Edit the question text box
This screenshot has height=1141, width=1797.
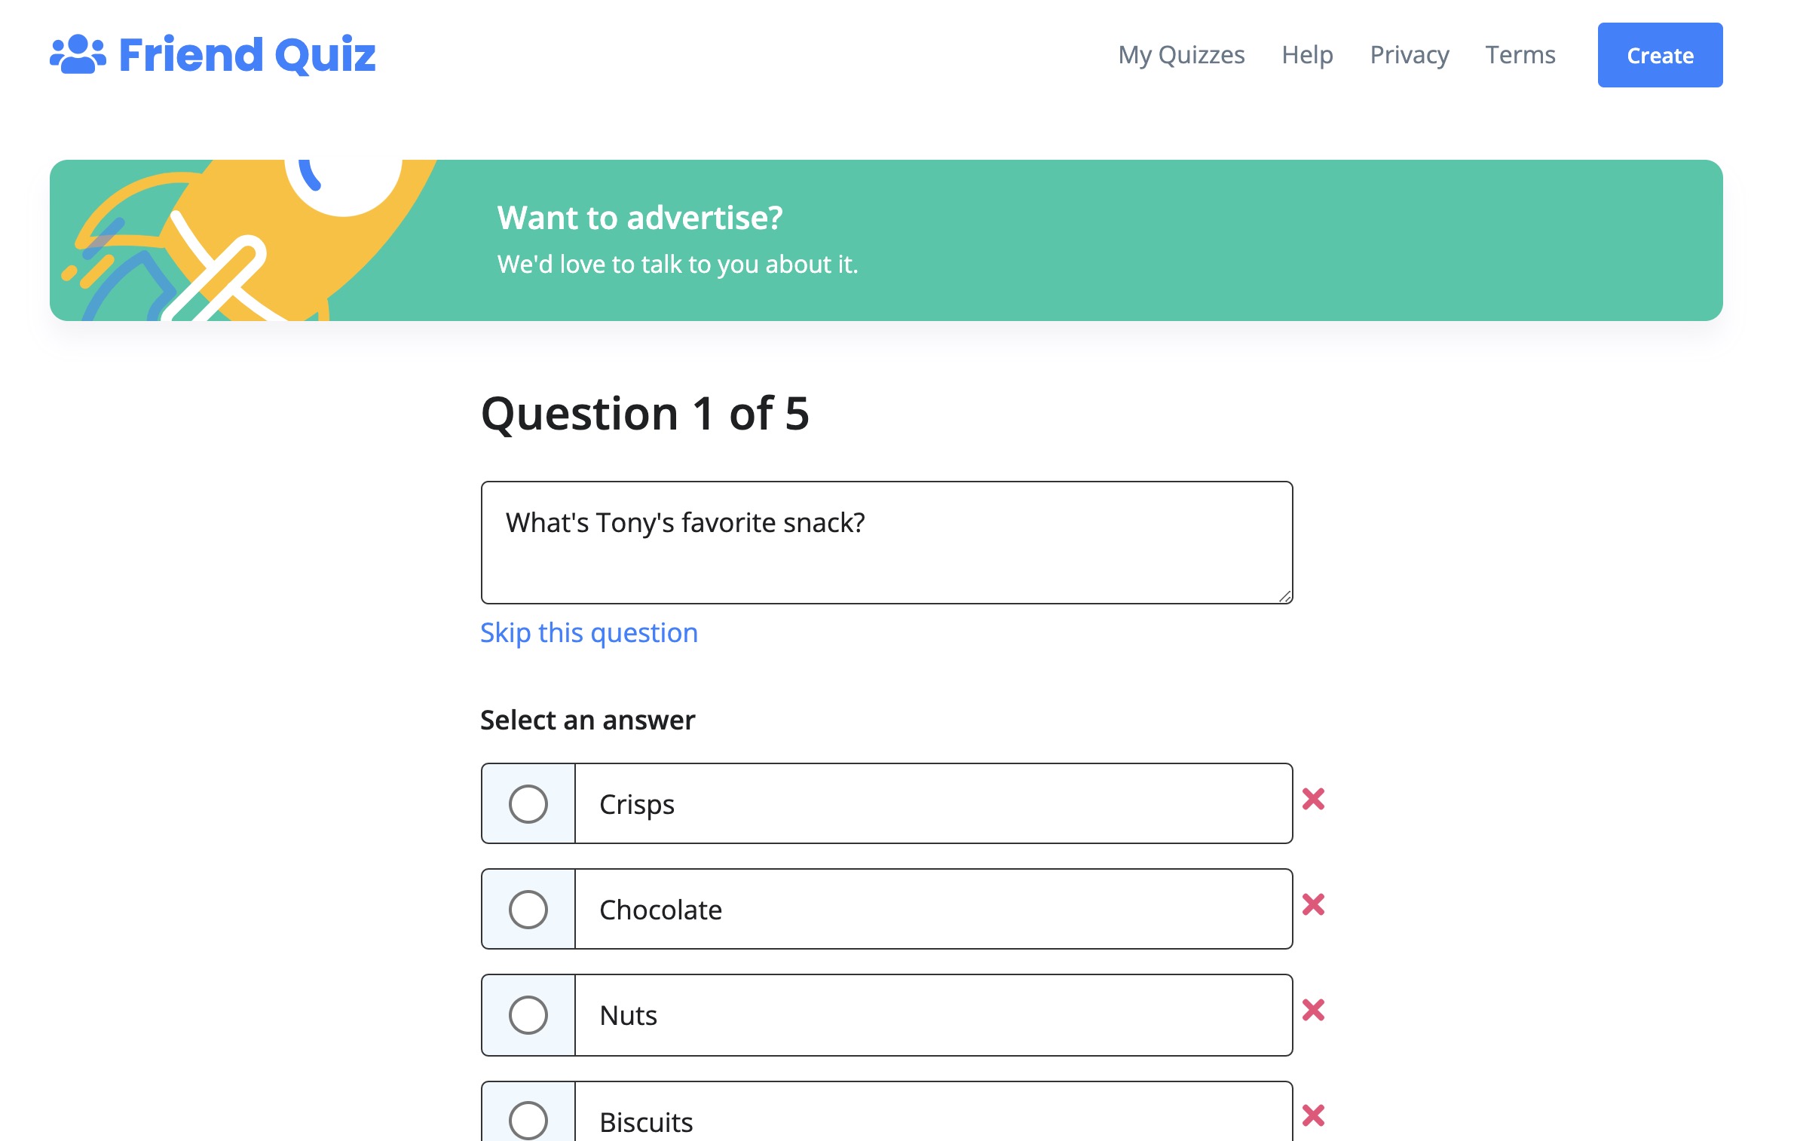click(886, 543)
